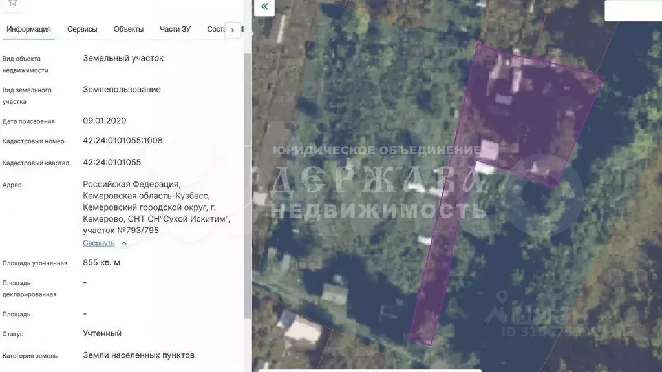Viewport: 662px width, 372px height.
Task: Switch to the Сервисы tab
Action: click(x=82, y=29)
